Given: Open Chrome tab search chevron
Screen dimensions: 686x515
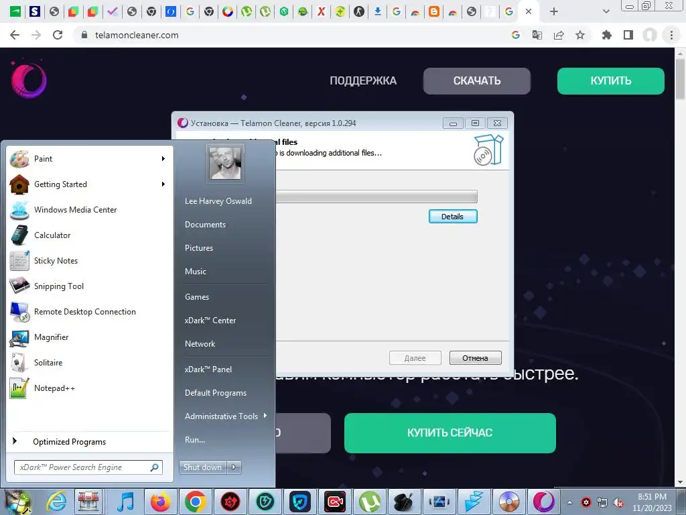Looking at the screenshot, I should (x=606, y=11).
